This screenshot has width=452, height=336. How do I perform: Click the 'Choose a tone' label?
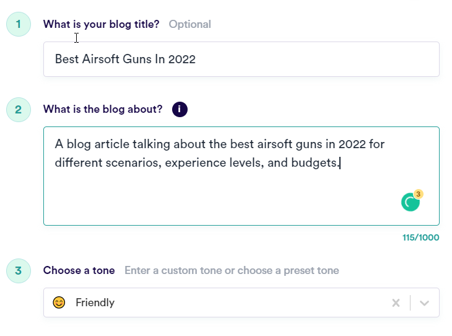point(79,270)
